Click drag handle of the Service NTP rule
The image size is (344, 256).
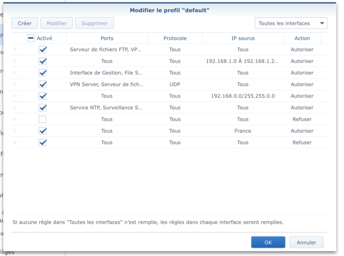pyautogui.click(x=15, y=107)
